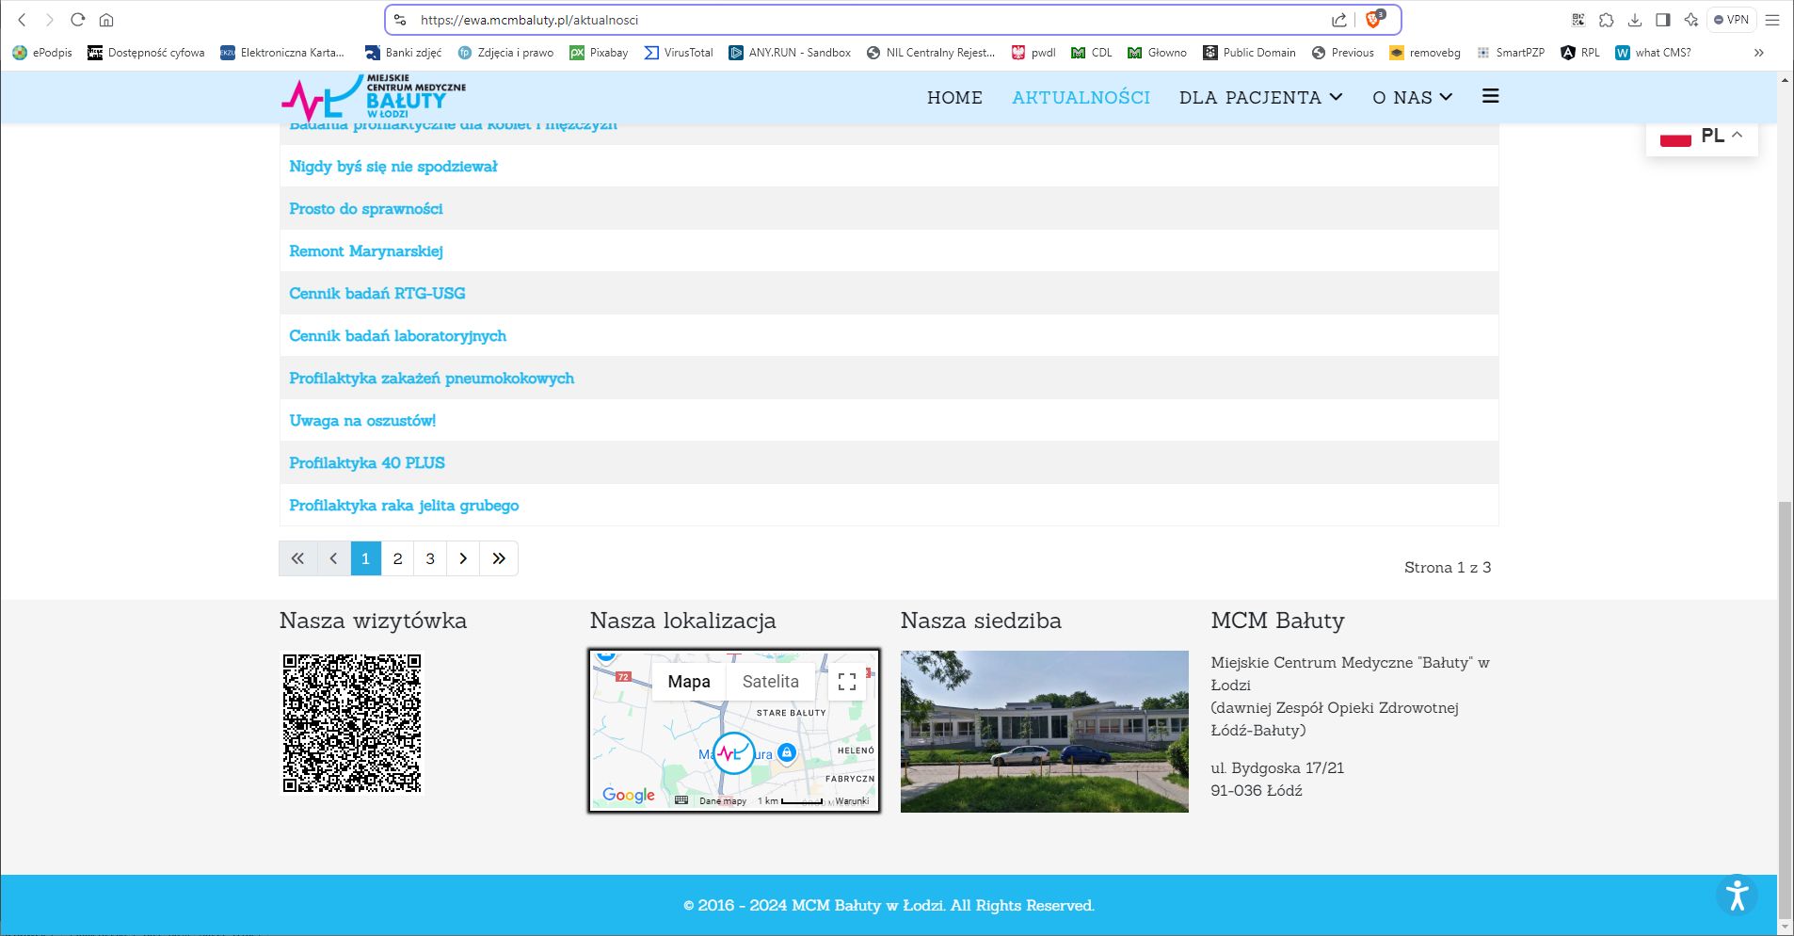1794x936 pixels.
Task: Open the browser main hamburger menu
Action: 1772,20
